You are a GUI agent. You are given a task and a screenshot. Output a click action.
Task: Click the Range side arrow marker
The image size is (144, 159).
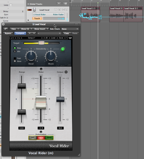tap(16, 99)
